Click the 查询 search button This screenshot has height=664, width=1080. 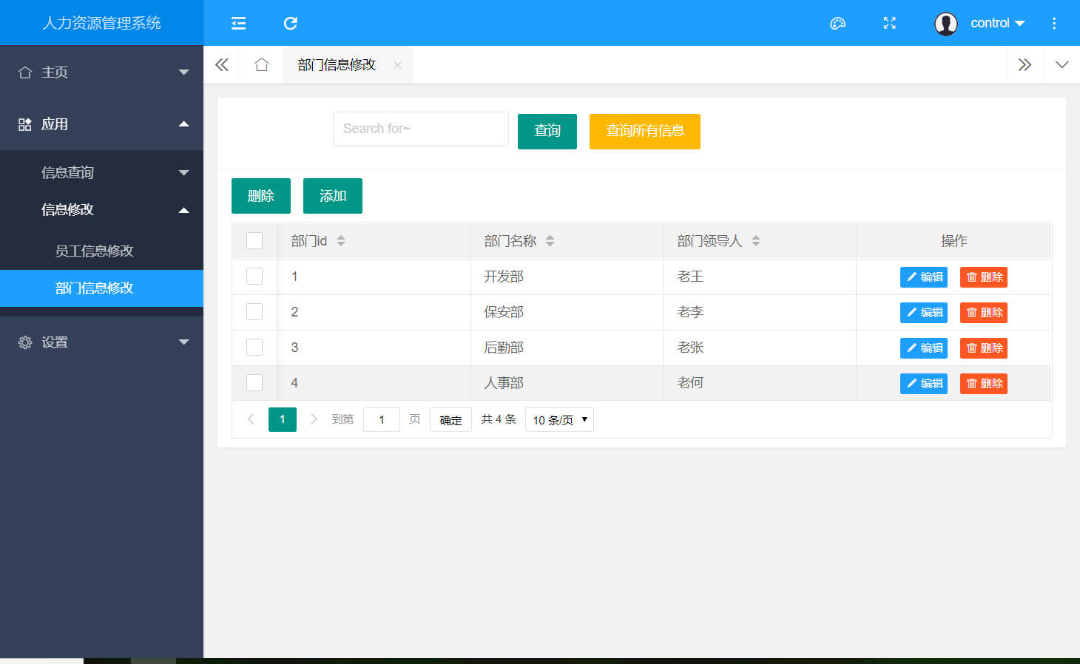coord(547,131)
